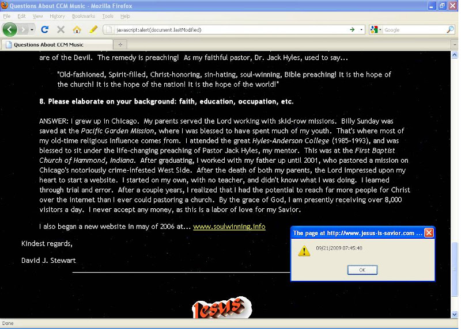Click the alert date text 09/21/2009 07:45:48

(339, 248)
